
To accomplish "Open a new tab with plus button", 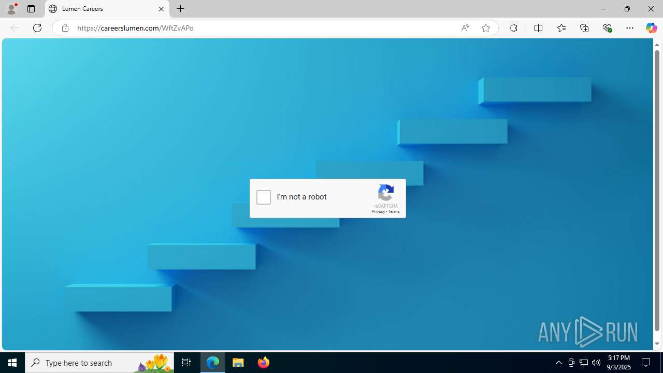I will pos(181,9).
